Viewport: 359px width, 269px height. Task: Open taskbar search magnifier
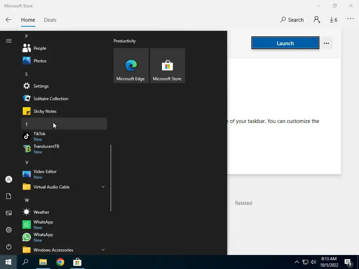[x=25, y=262]
